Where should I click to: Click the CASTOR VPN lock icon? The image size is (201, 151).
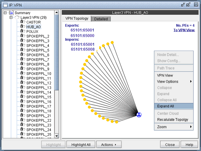click(23, 22)
